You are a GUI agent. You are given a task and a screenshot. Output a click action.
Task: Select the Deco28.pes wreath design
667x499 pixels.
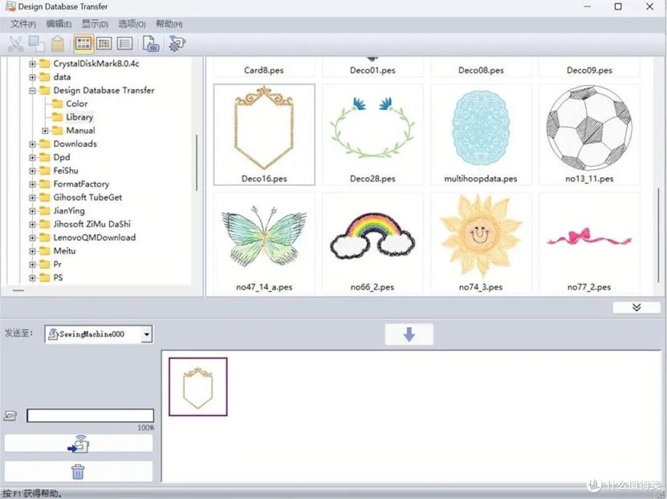pyautogui.click(x=372, y=135)
